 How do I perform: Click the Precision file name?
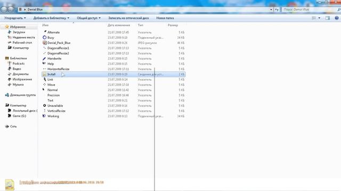tap(53, 95)
